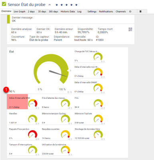The height and width of the screenshot is (160, 154).
Task: Click the interval value tout/toute 60 s
Action: (x=83, y=40)
